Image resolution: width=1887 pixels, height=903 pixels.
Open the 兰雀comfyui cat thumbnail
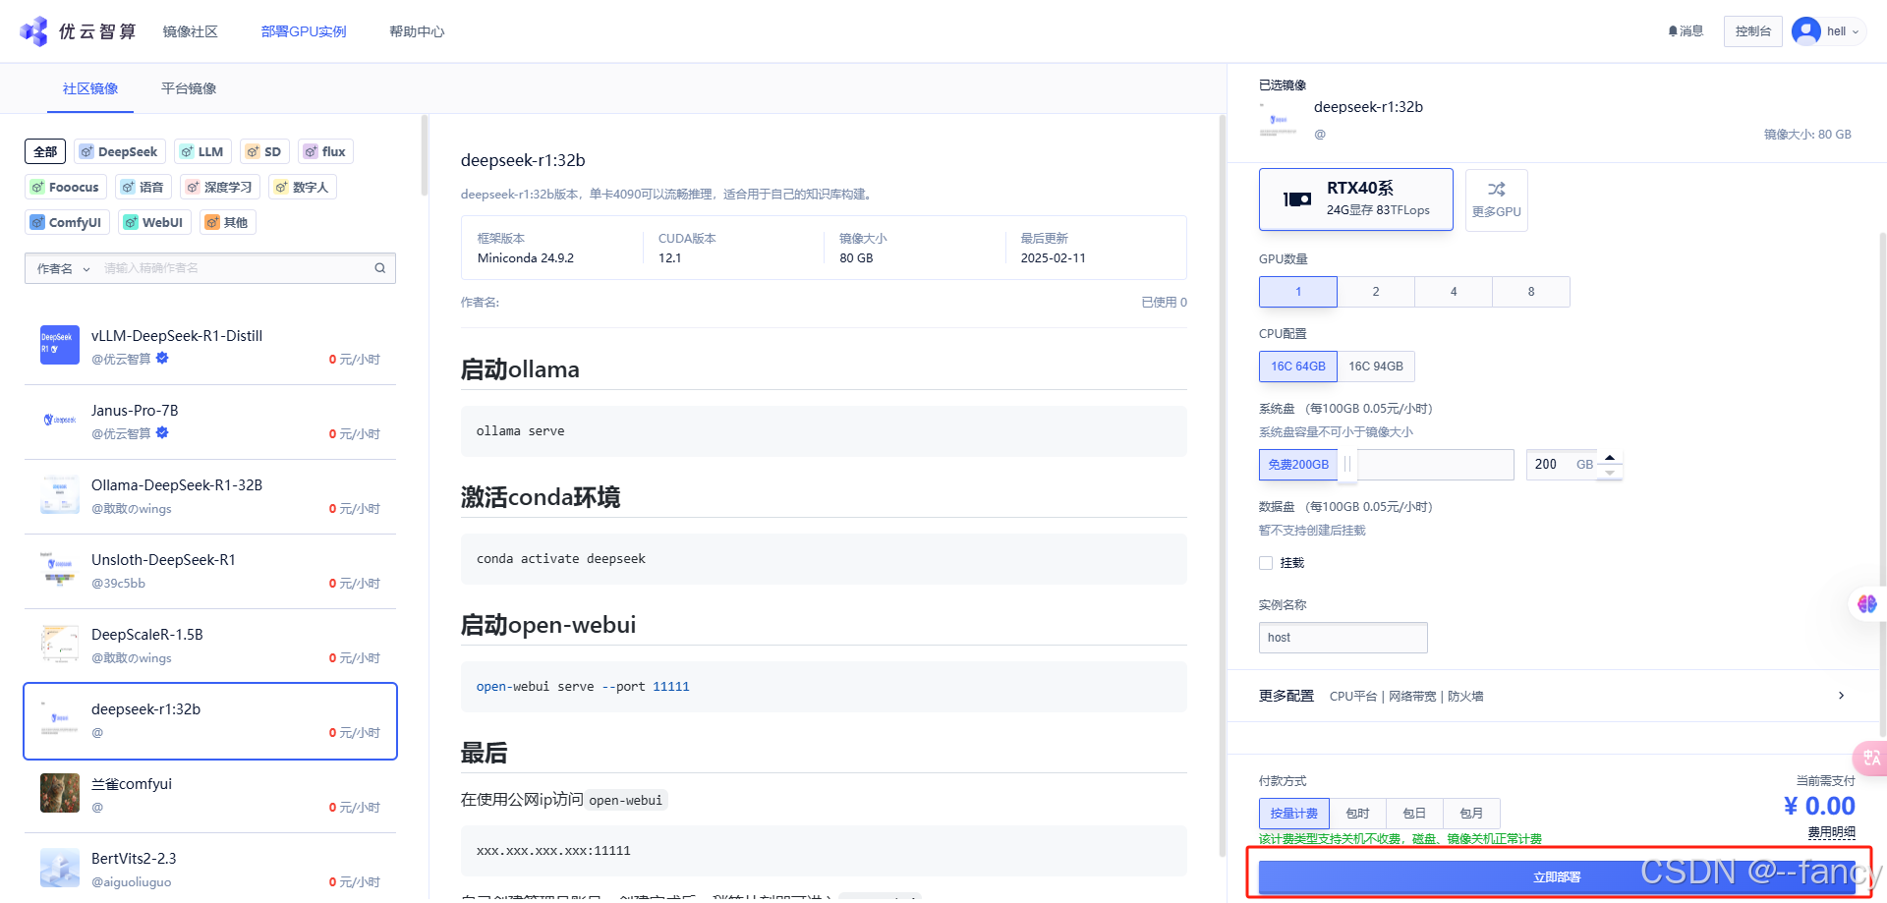pos(60,793)
